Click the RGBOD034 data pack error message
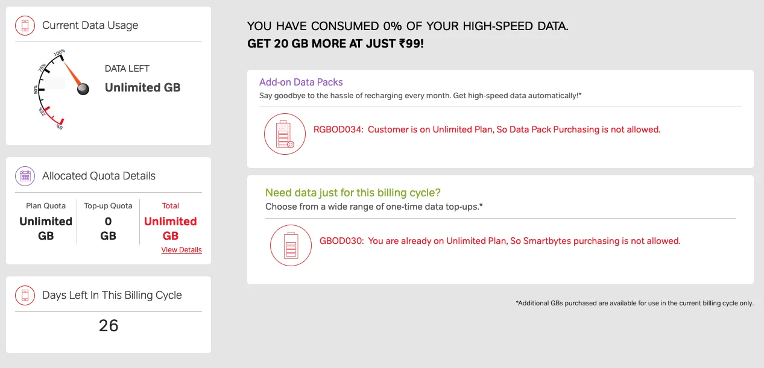Screen dimensions: 764x368 pos(487,129)
